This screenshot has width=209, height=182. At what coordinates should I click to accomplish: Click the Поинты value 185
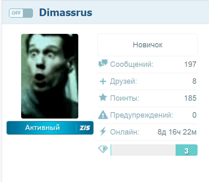click(190, 98)
